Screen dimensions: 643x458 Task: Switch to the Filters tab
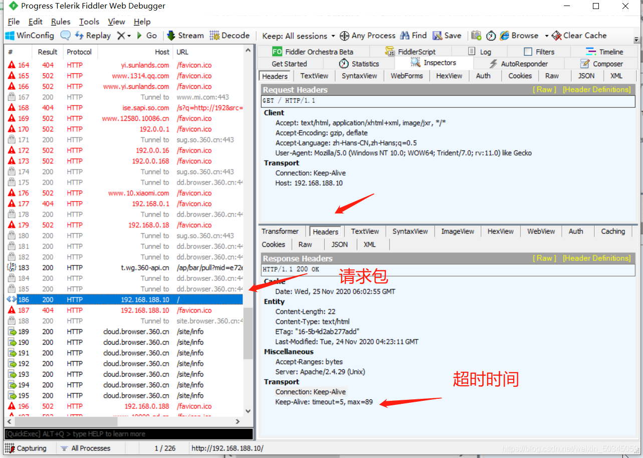pyautogui.click(x=539, y=52)
